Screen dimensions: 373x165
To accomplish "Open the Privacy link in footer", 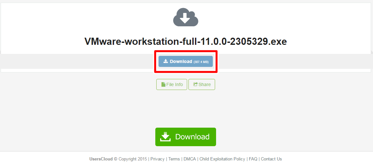I will click(x=157, y=159).
